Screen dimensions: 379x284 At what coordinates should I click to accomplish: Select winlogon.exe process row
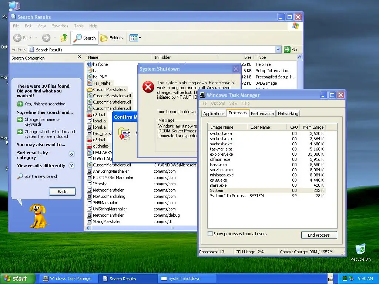point(267,175)
